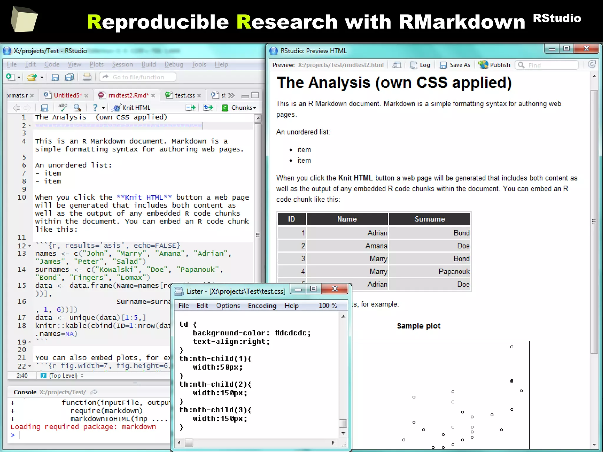Open the Options menu in Lister
Image resolution: width=603 pixels, height=452 pixels.
pos(228,306)
